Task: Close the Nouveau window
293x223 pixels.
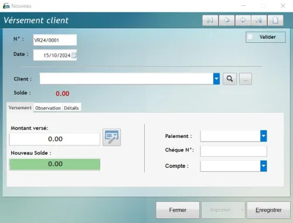Action: tap(282, 6)
